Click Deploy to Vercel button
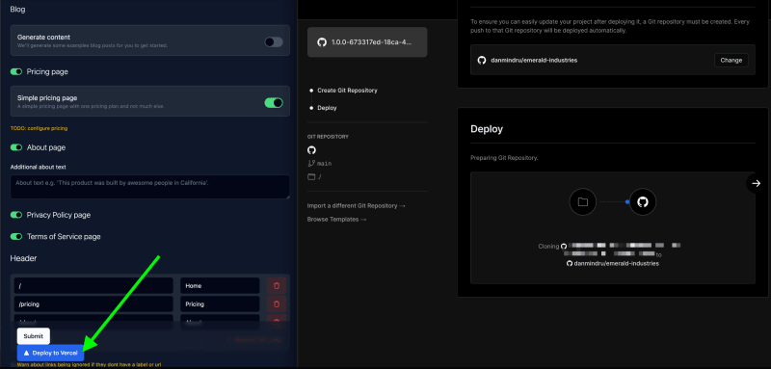The height and width of the screenshot is (369, 771). pos(51,353)
